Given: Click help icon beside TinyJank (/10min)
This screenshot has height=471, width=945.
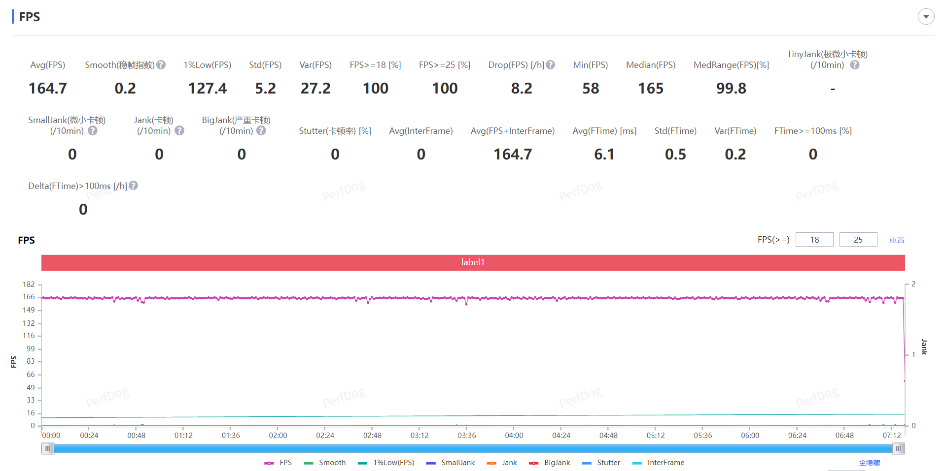Looking at the screenshot, I should click(855, 65).
